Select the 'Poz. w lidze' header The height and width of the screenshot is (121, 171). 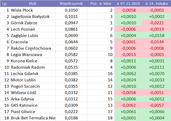pyautogui.click(x=100, y=4)
